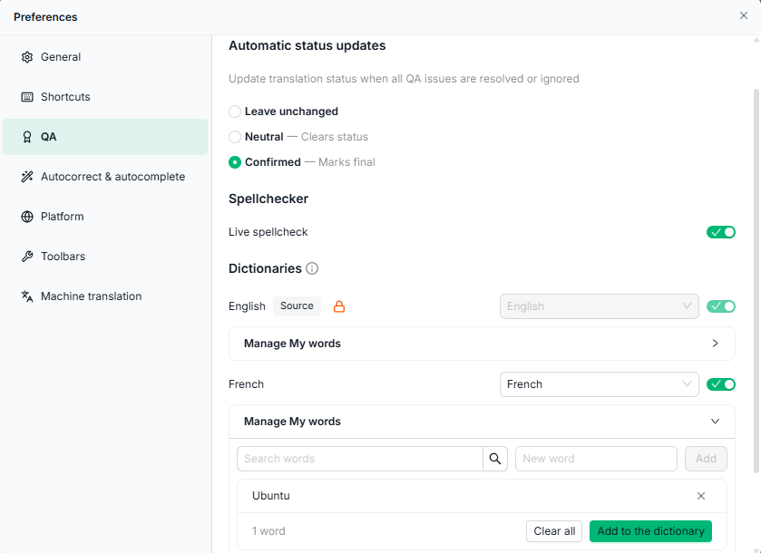Screen dimensions: 761x553
Task: Toggle the Live spellcheck switch
Action: [x=721, y=232]
